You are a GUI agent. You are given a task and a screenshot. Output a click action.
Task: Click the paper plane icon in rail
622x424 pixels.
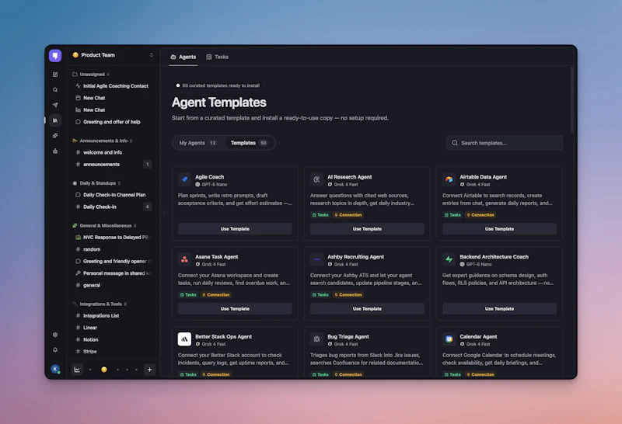[x=55, y=105]
